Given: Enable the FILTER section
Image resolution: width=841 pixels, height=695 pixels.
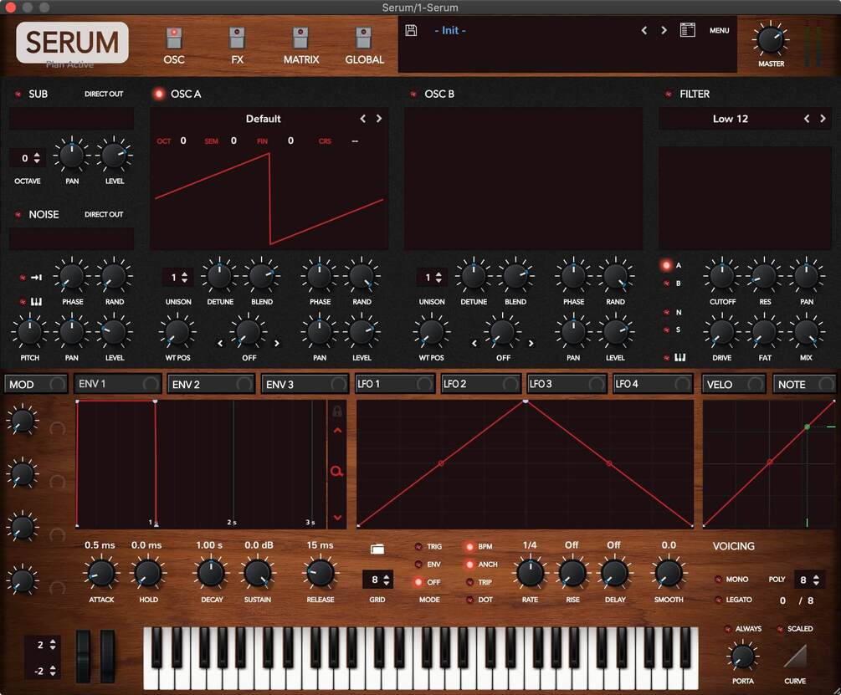Looking at the screenshot, I should coord(669,95).
